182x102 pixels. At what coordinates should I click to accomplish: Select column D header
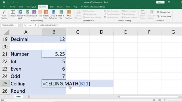click(x=102, y=32)
